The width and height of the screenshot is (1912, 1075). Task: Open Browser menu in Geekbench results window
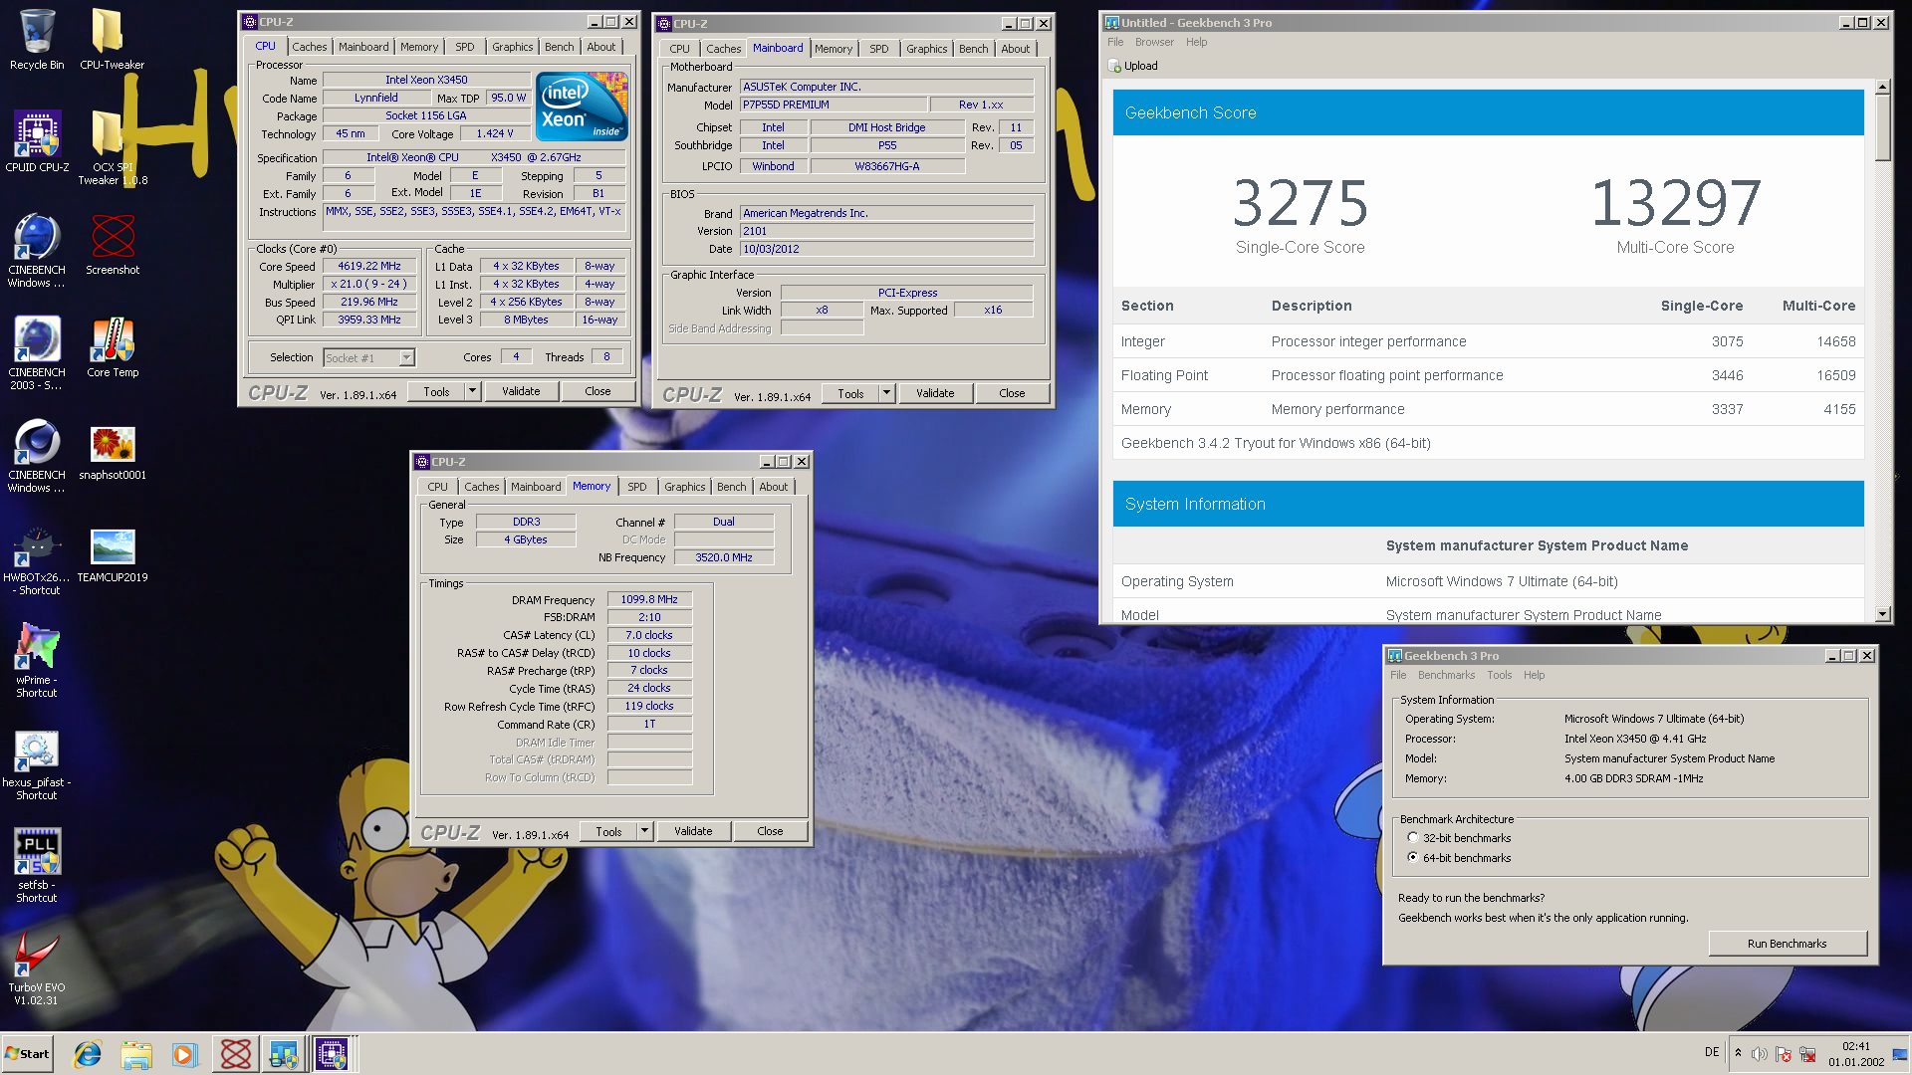point(1154,42)
